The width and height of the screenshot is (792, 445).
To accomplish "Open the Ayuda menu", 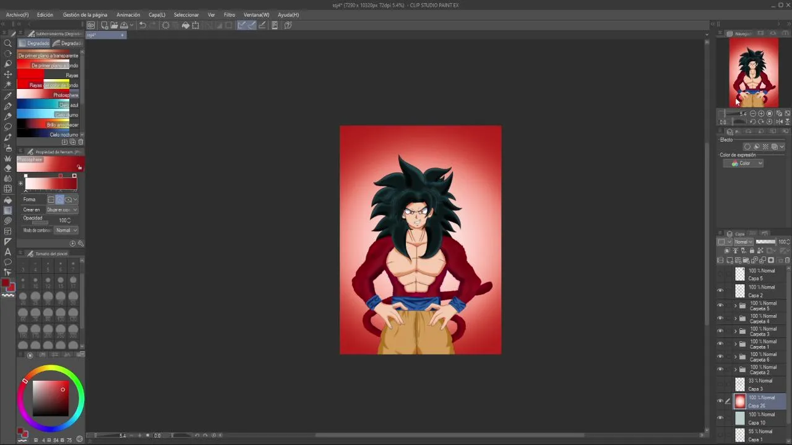I will 288,14.
